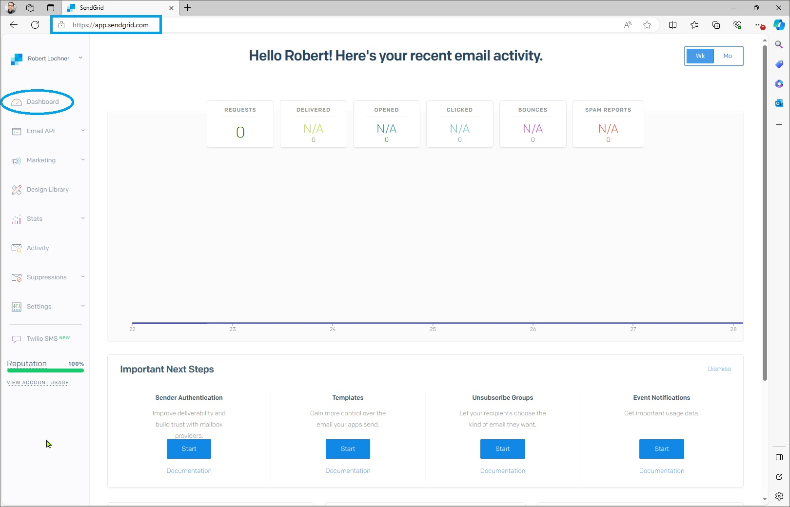Viewport: 790px width, 507px height.
Task: Start Sender Authentication setup
Action: tap(189, 449)
